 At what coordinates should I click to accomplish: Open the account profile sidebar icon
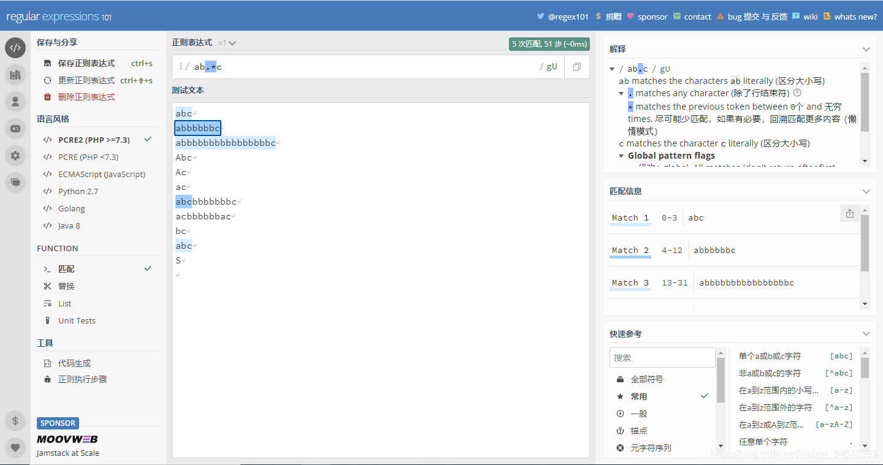15,102
